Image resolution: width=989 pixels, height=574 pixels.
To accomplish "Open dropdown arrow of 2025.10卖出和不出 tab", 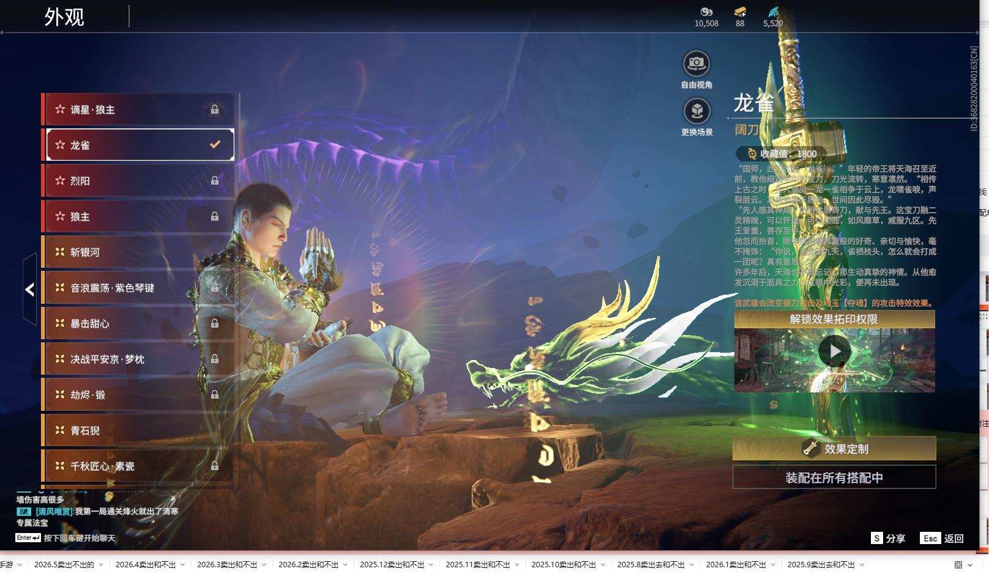I will pos(603,565).
